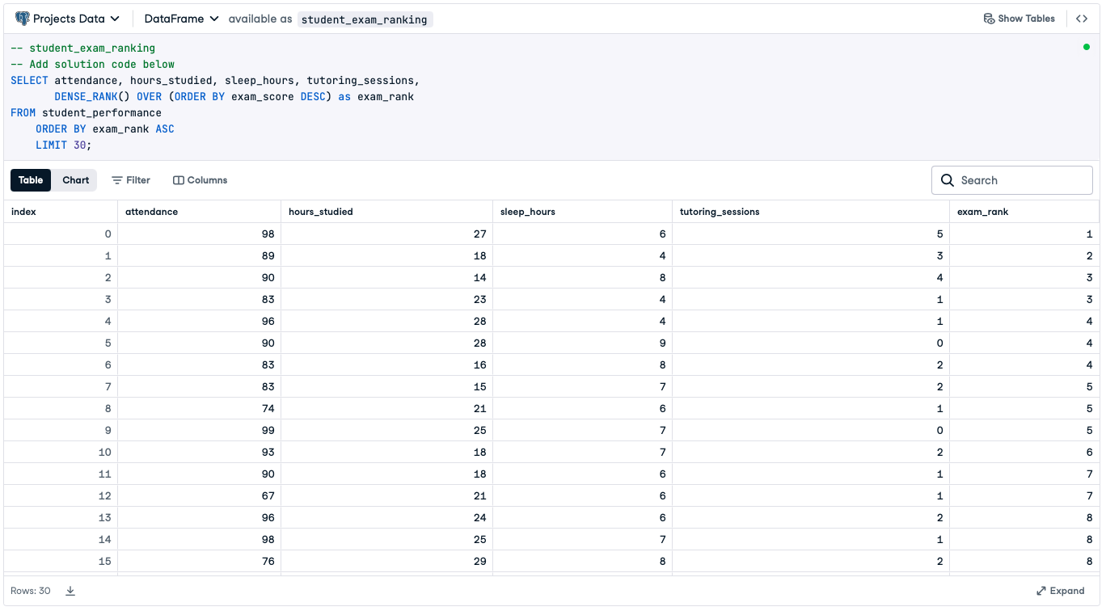This screenshot has height=611, width=1106.
Task: Sort by attendance column header
Action: pyautogui.click(x=199, y=212)
